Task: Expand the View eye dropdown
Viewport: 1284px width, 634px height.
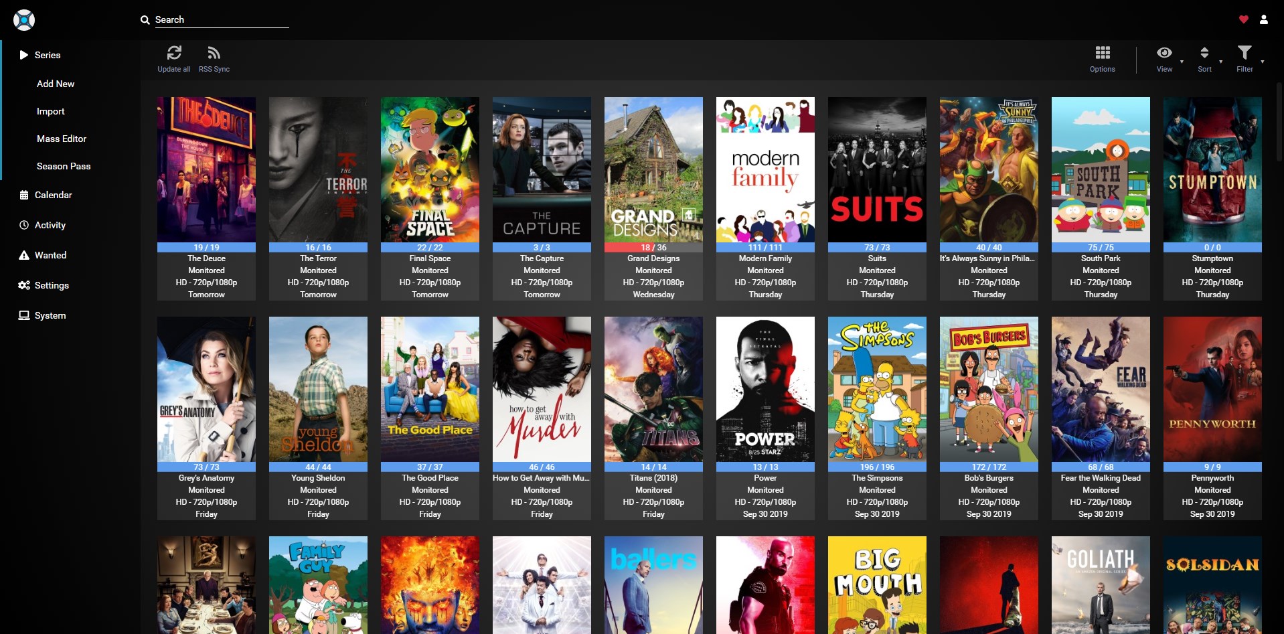Action: (x=1165, y=54)
